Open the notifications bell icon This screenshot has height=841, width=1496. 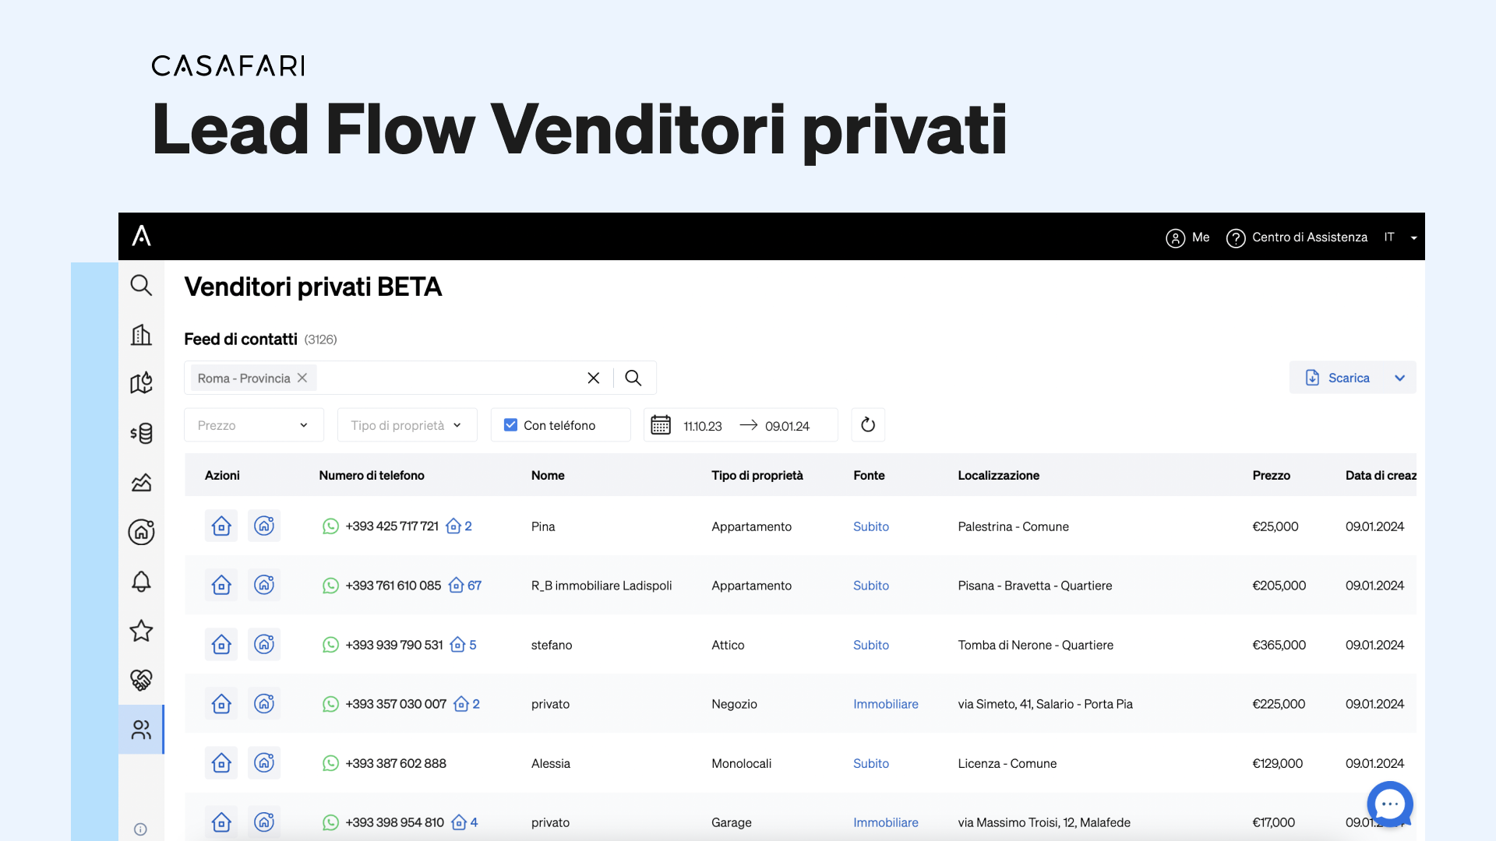tap(141, 581)
